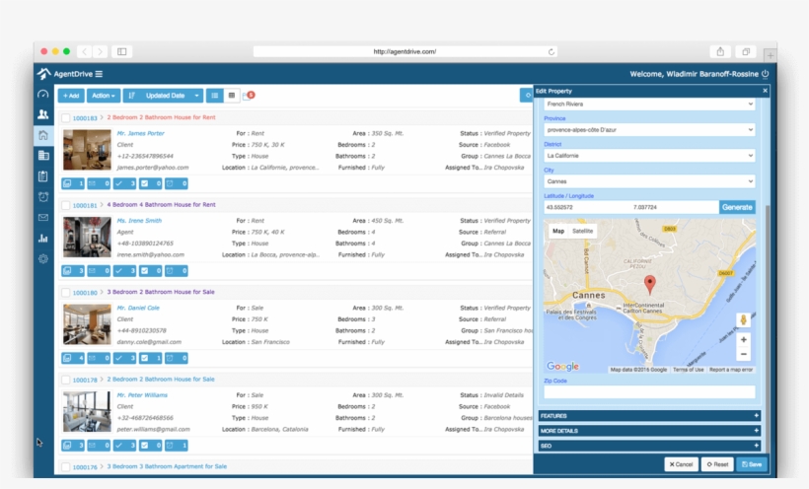Click the browser share icon
The width and height of the screenshot is (809, 489).
point(720,51)
